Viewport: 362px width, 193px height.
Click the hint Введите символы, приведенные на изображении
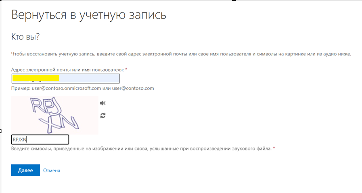click(141, 149)
